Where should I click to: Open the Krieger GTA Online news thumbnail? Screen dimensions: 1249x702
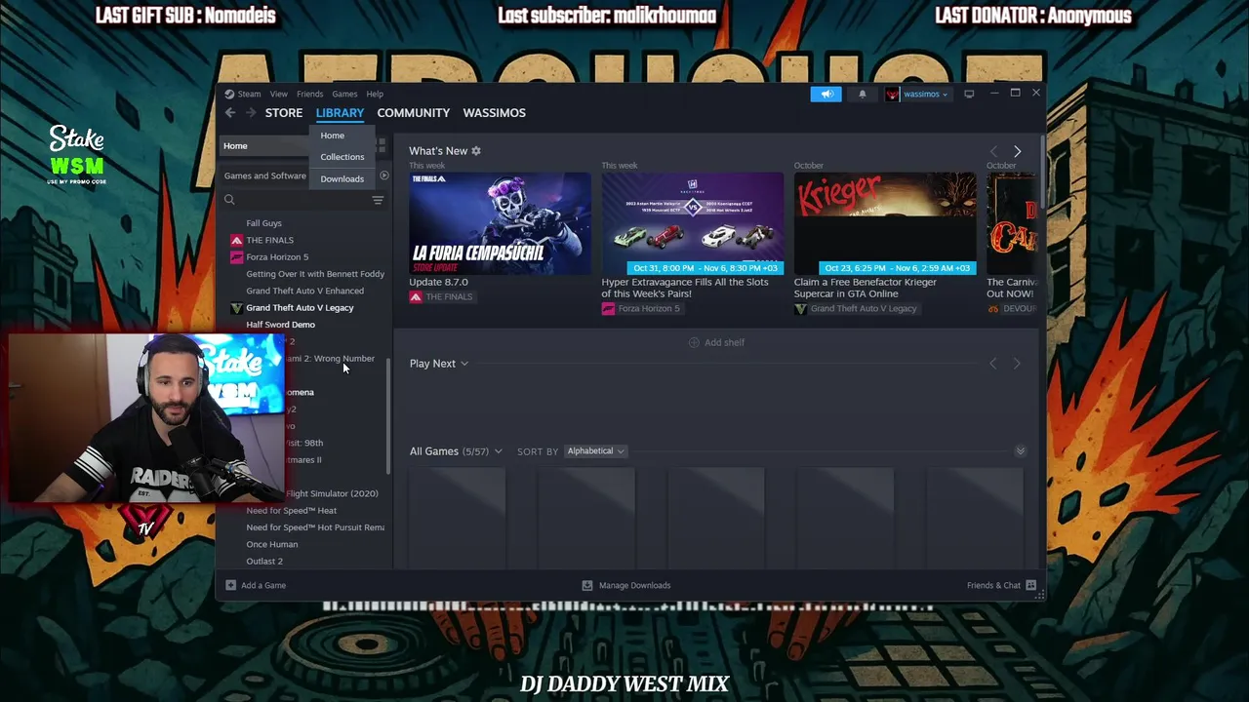pos(885,224)
